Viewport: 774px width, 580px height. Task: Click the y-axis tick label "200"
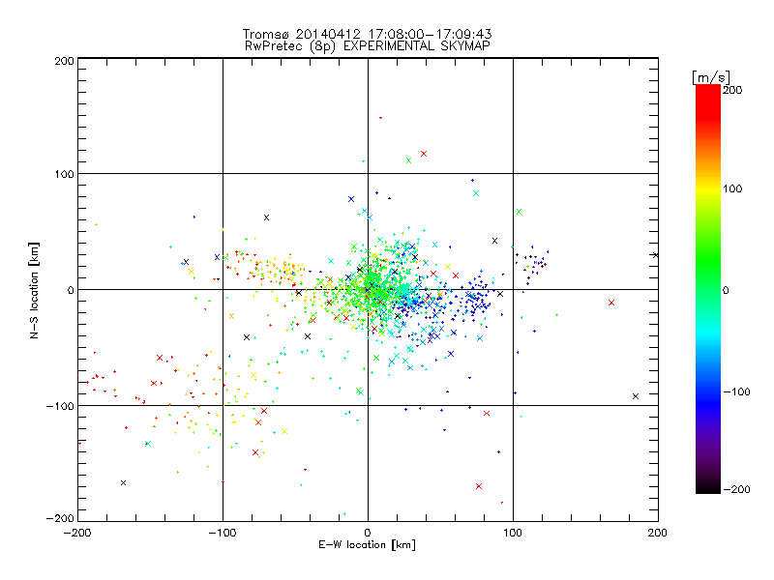click(x=64, y=61)
